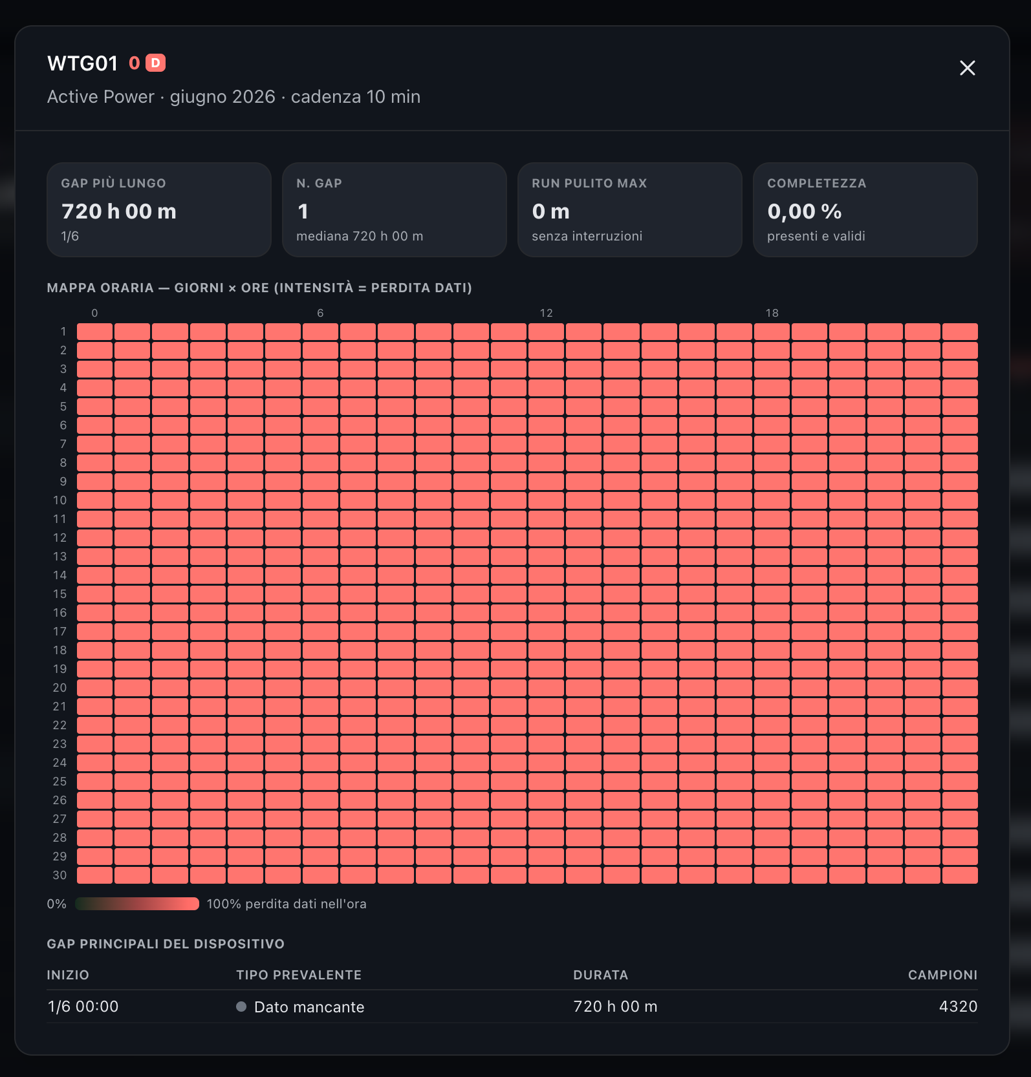Click the 'Run pulito max' card
The height and width of the screenshot is (1077, 1031).
[630, 209]
